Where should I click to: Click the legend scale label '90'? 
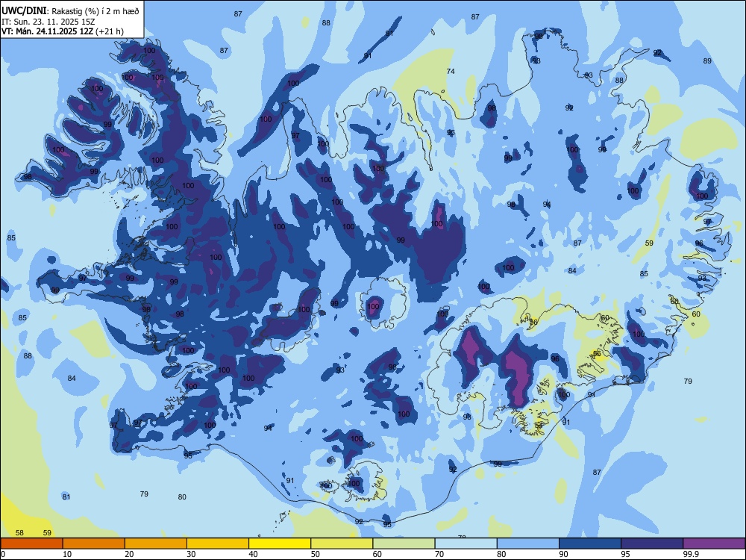coord(563,554)
